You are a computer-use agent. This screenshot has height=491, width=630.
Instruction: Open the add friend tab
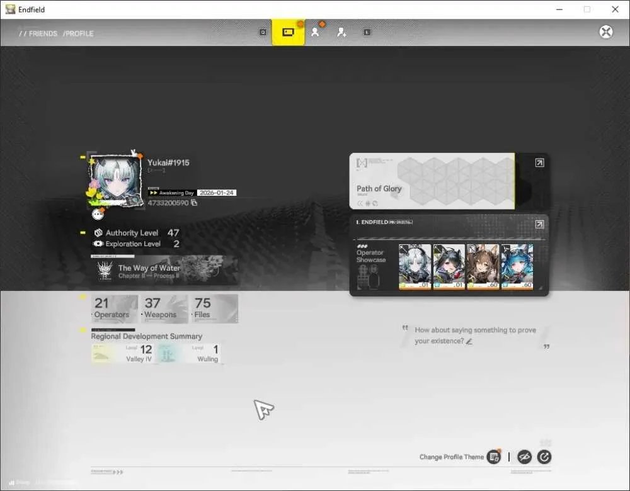pos(341,32)
